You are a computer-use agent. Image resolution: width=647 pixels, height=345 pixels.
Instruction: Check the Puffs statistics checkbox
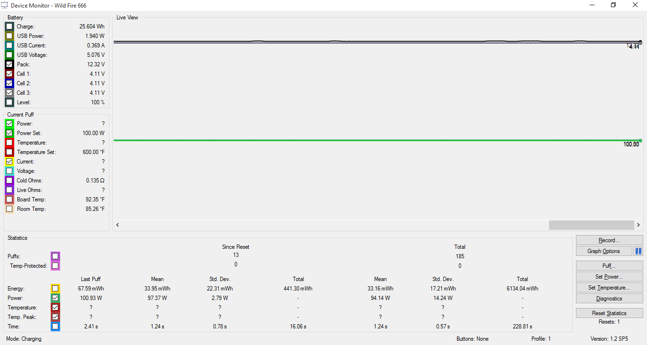(55, 256)
